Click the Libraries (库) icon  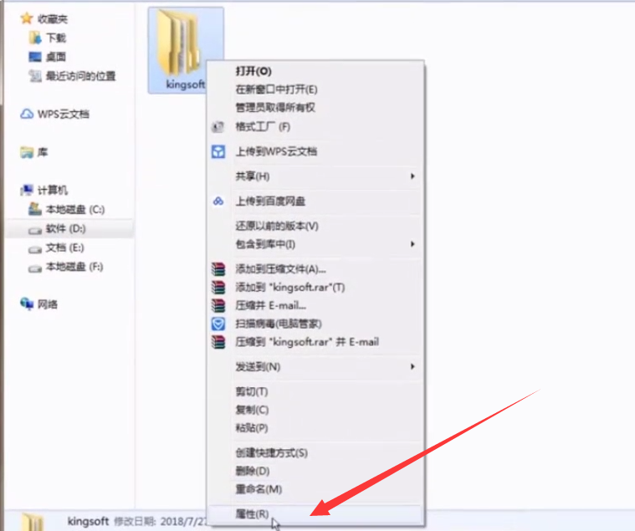27,152
